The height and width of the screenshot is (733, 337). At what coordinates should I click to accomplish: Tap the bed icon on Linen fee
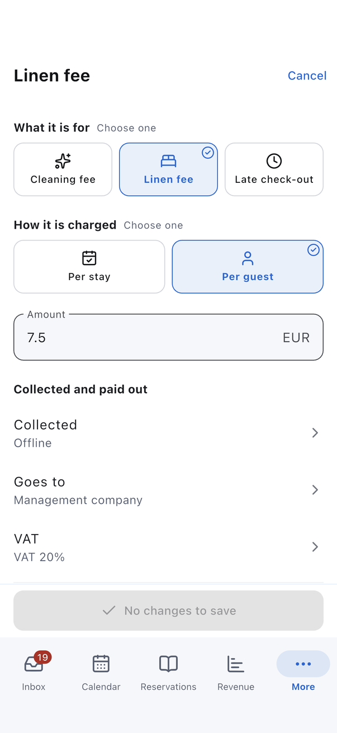point(168,161)
